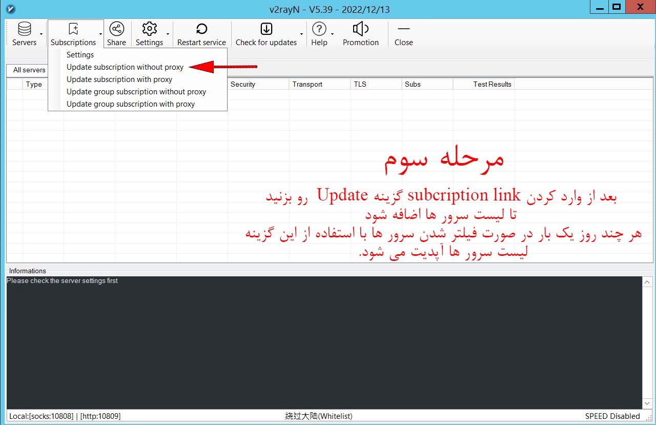Screen dimensions: 656x425
Task: Sort by the Test Results column header
Action: (484, 85)
